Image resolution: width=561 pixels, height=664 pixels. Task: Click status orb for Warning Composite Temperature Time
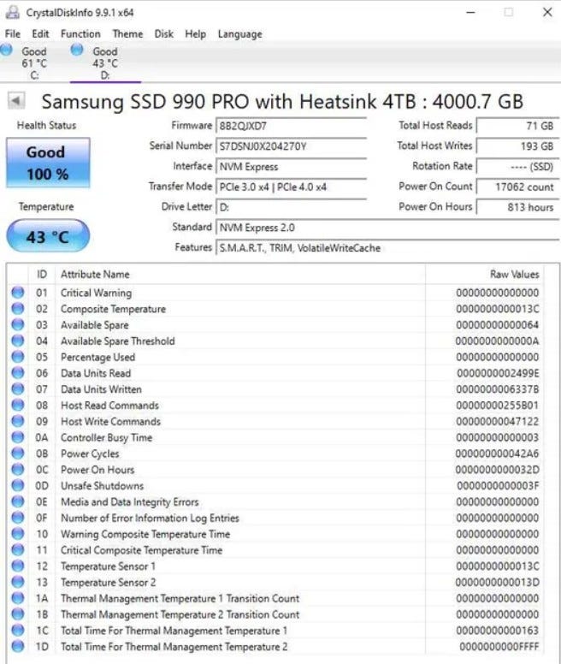(x=18, y=534)
